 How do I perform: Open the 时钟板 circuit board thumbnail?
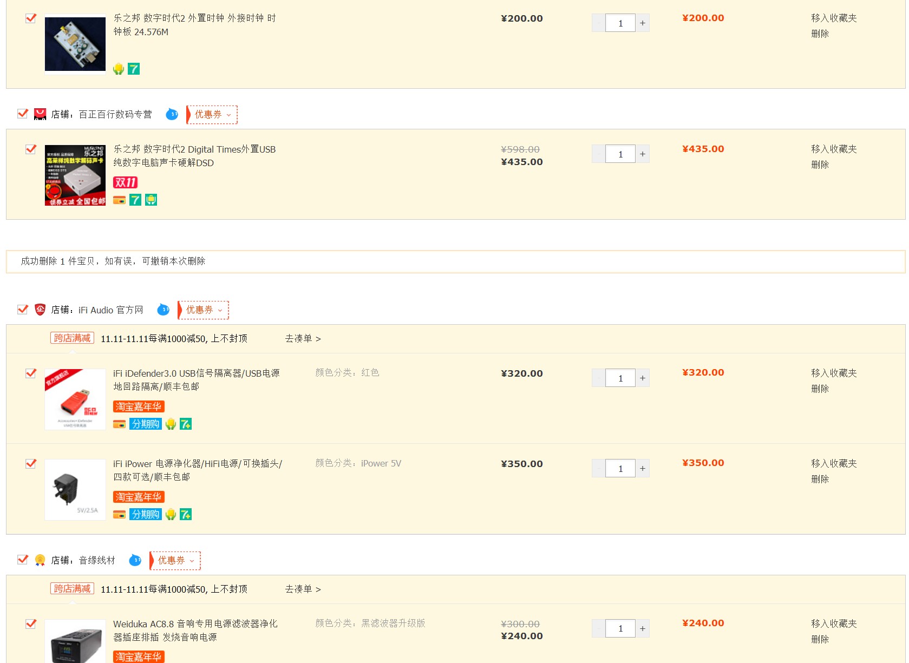click(x=75, y=44)
